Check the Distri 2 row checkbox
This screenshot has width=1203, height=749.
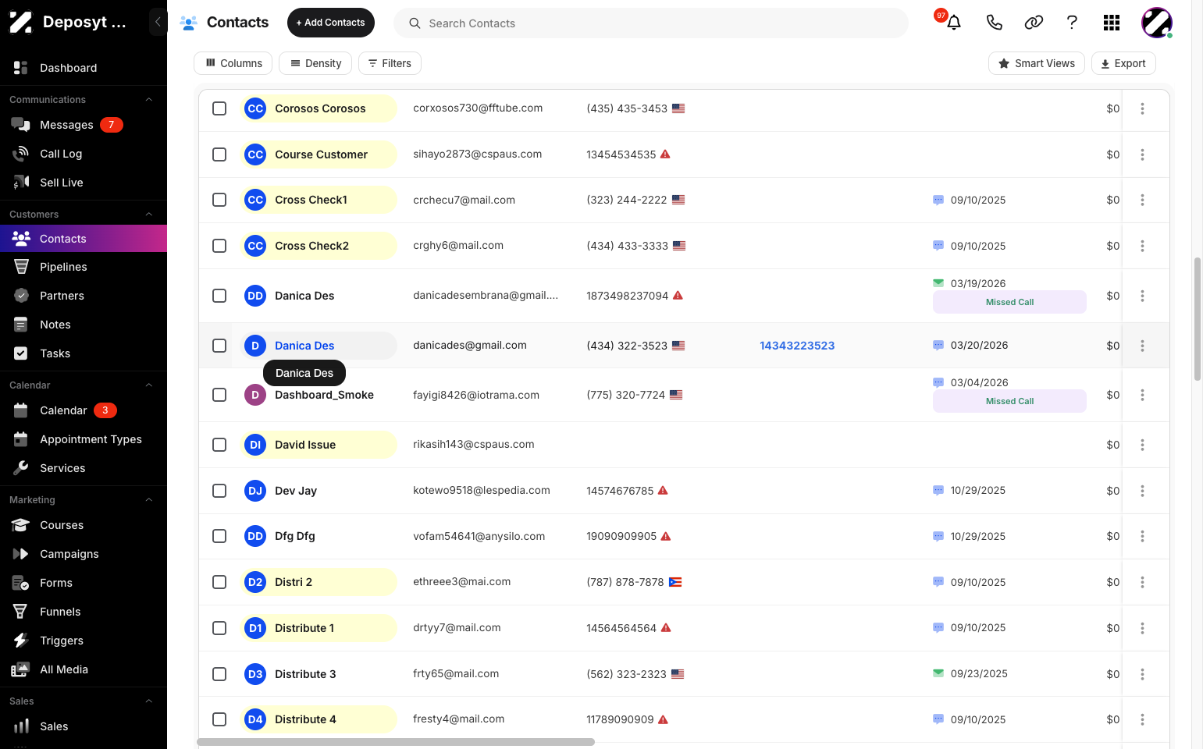[219, 582]
